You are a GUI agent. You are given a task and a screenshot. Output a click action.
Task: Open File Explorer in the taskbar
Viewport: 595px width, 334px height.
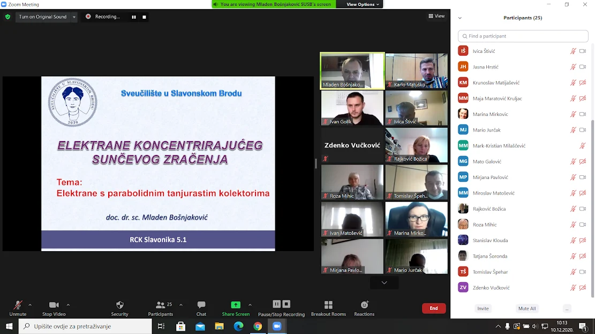(x=220, y=326)
